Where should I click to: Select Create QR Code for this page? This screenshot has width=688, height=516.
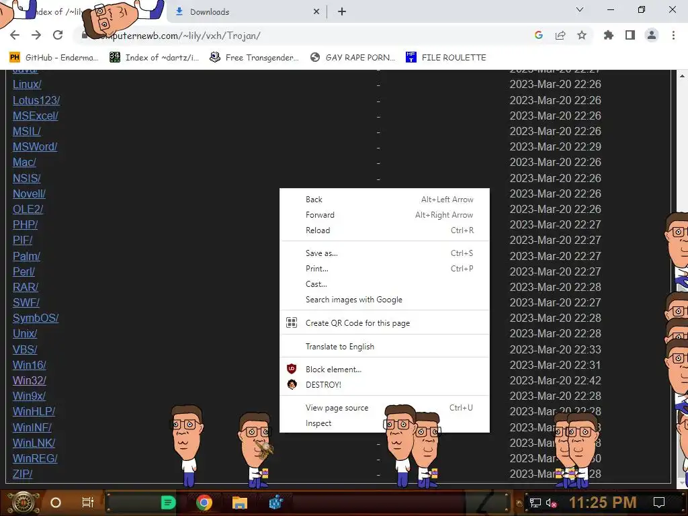tap(384, 323)
